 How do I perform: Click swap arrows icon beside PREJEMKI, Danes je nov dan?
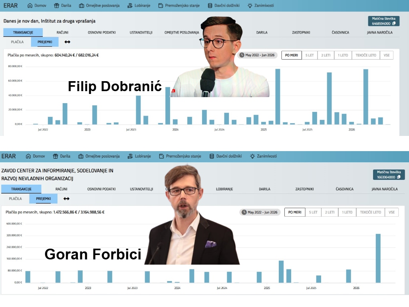pyautogui.click(x=67, y=42)
